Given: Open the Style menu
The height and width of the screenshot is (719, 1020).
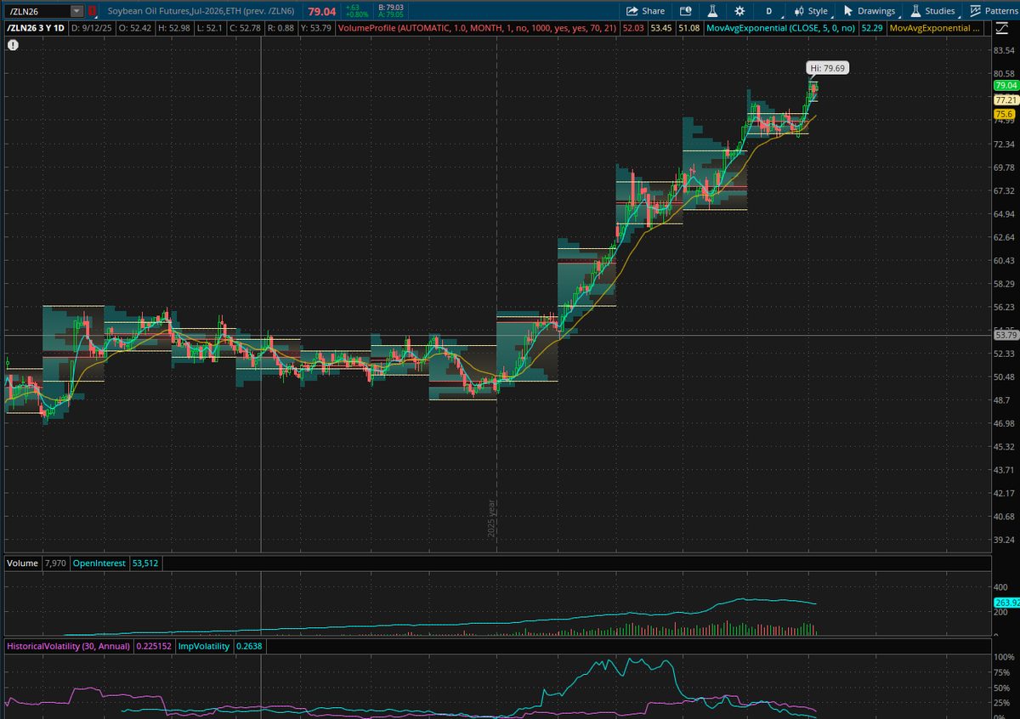Looking at the screenshot, I should (811, 11).
